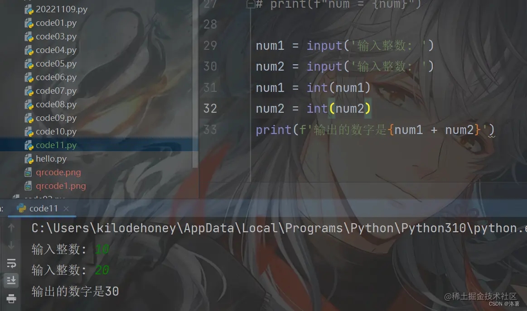Image resolution: width=527 pixels, height=311 pixels.
Task: Open 20221109.py in the project tree
Action: tap(62, 10)
